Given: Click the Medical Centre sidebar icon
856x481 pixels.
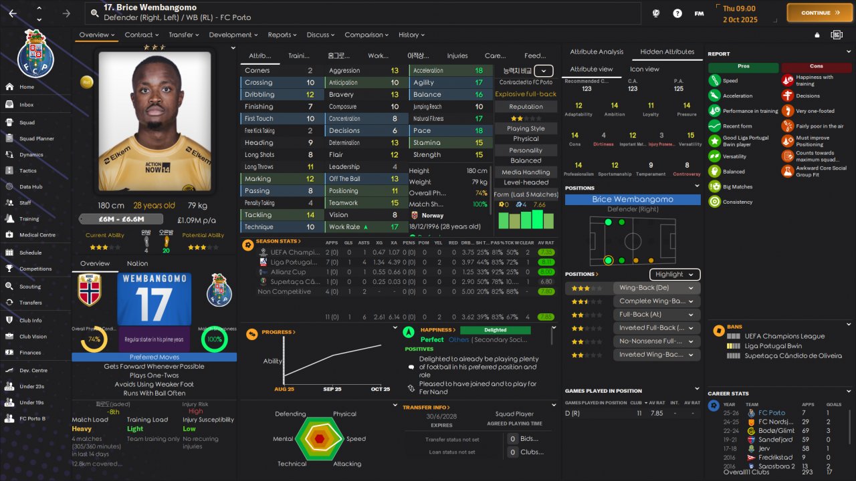Looking at the screenshot, I should (x=10, y=235).
